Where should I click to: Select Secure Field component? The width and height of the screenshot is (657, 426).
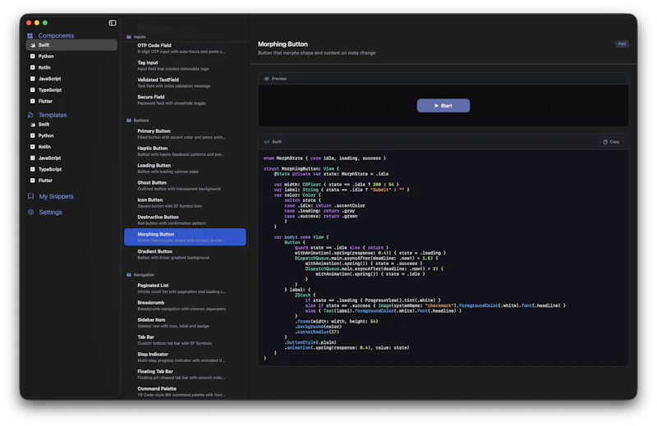click(x=186, y=99)
